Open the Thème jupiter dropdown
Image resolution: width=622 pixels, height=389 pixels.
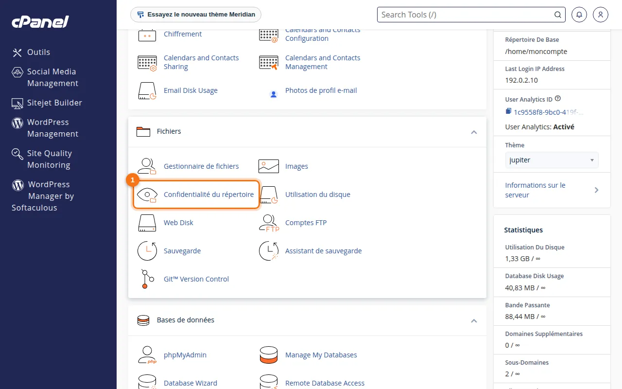pos(552,160)
